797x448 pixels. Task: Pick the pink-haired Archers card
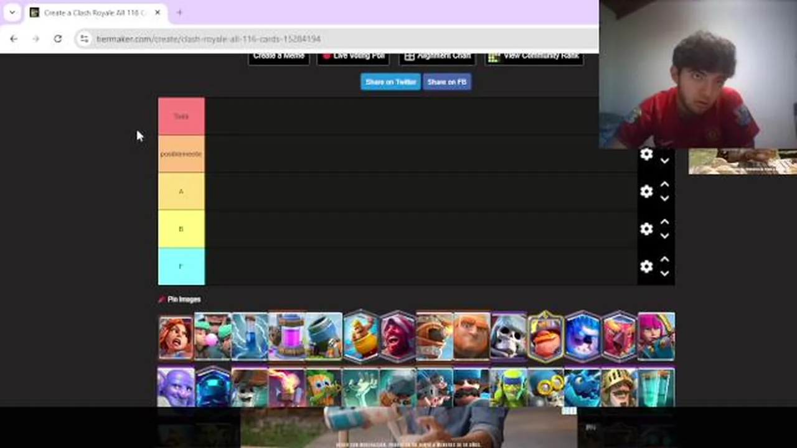656,337
